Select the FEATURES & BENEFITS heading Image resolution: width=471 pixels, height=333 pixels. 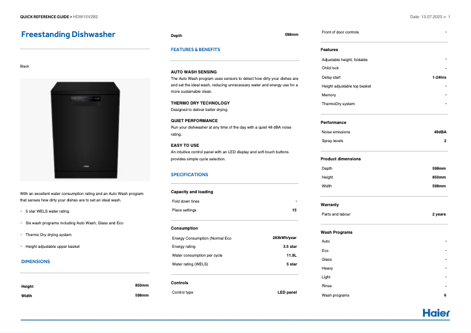tap(196, 50)
